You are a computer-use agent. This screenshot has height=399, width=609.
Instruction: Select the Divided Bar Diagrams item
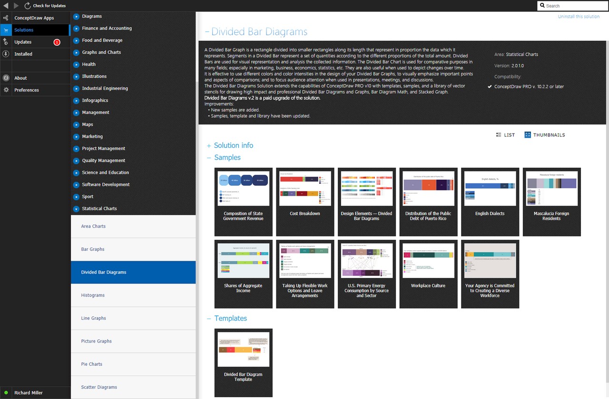[133, 272]
